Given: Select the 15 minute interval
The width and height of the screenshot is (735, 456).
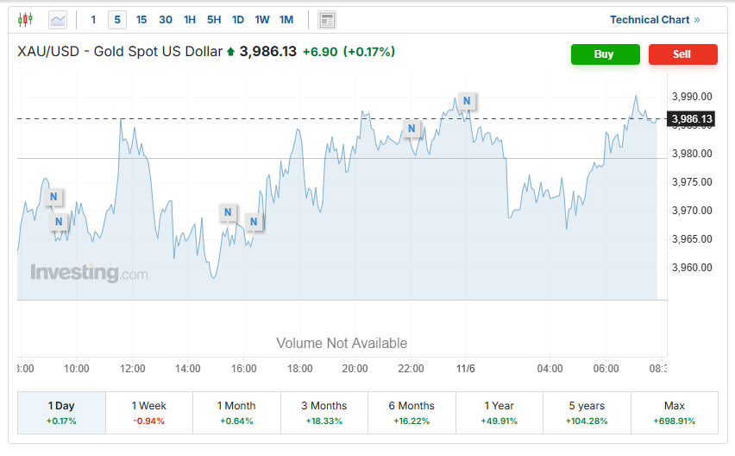Looking at the screenshot, I should pyautogui.click(x=141, y=19).
